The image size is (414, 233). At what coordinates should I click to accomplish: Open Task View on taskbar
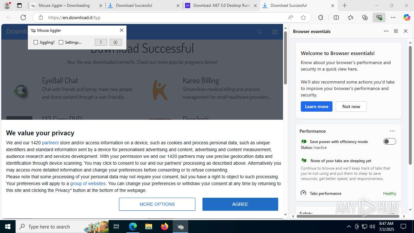click(x=116, y=227)
